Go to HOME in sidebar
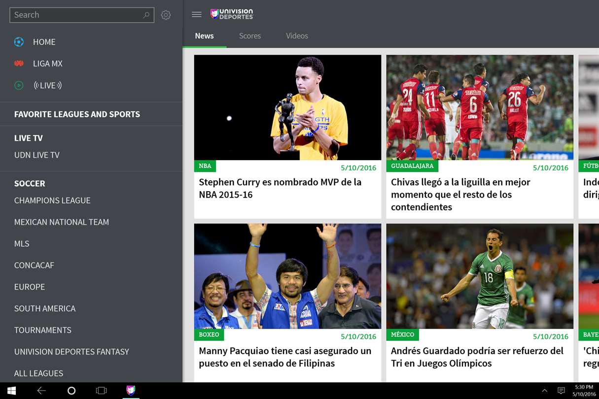The height and width of the screenshot is (399, 599). pyautogui.click(x=44, y=42)
